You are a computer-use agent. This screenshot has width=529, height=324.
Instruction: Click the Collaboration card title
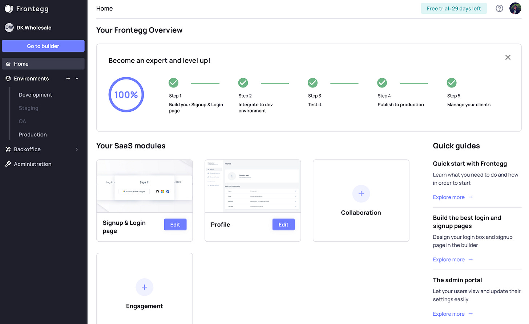point(361,213)
